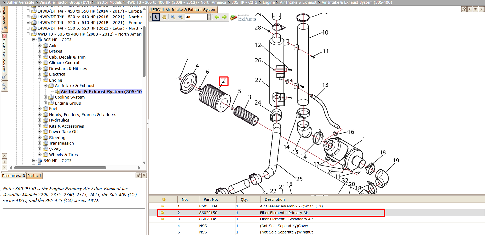This screenshot has width=485, height=235.
Task: Expand the Brakes tree node
Action: click(x=39, y=51)
